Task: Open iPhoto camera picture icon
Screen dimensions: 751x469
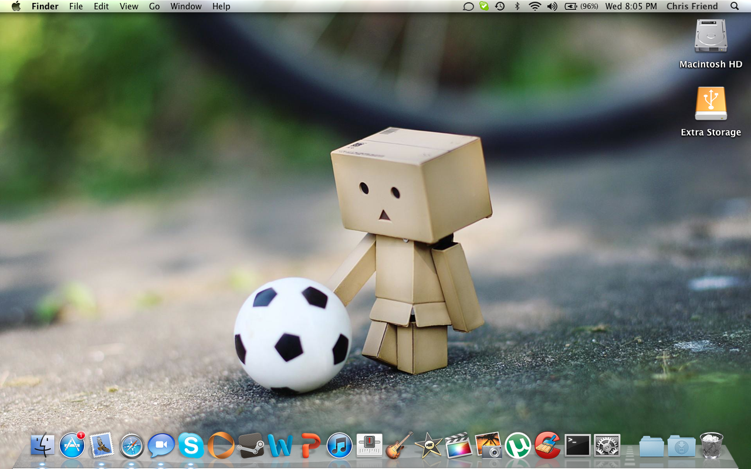Action: coord(488,446)
